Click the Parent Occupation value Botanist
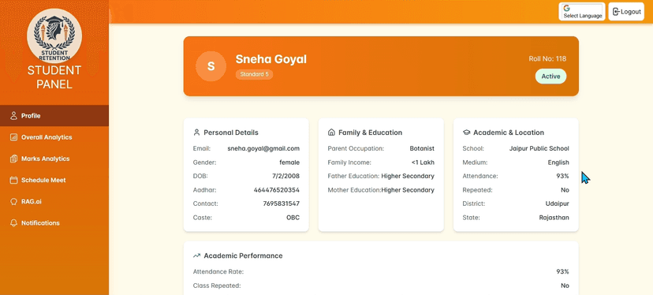The width and height of the screenshot is (653, 295). click(x=422, y=148)
